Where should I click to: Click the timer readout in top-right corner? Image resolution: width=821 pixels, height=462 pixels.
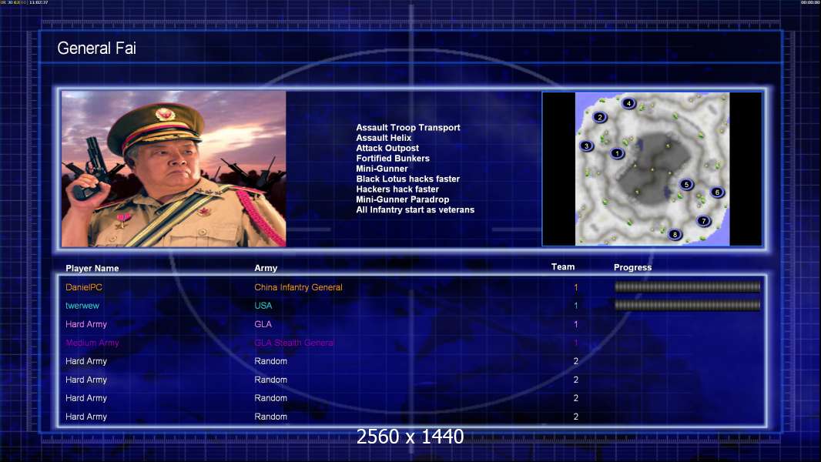pos(810,2)
